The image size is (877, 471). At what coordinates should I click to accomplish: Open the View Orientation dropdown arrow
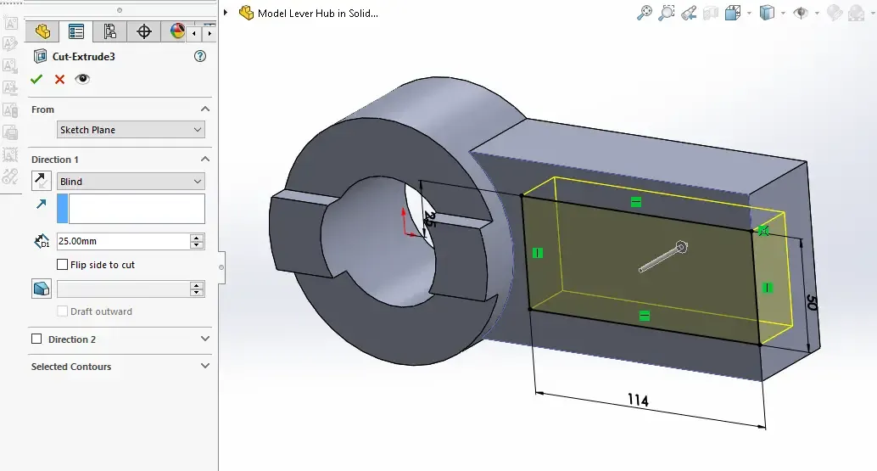click(749, 13)
